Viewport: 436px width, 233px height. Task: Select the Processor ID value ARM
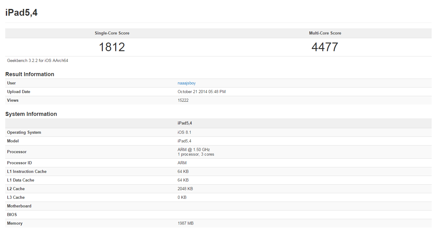(x=182, y=163)
